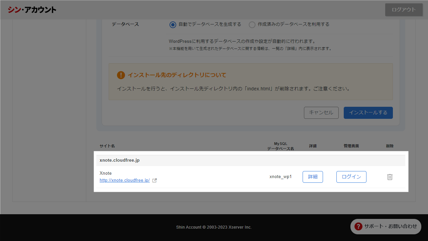Click the ログアウト button
Screen dimensions: 428x241
[x=404, y=10]
